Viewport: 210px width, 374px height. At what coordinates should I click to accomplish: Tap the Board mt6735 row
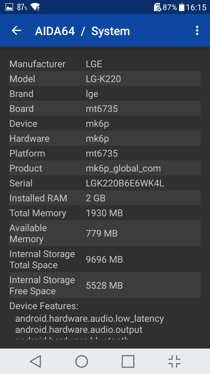click(105, 108)
